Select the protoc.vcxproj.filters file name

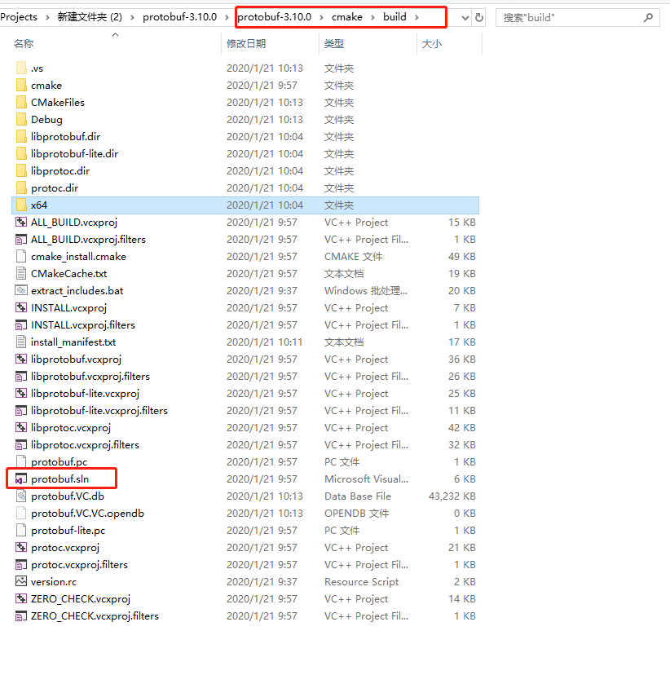tap(80, 565)
